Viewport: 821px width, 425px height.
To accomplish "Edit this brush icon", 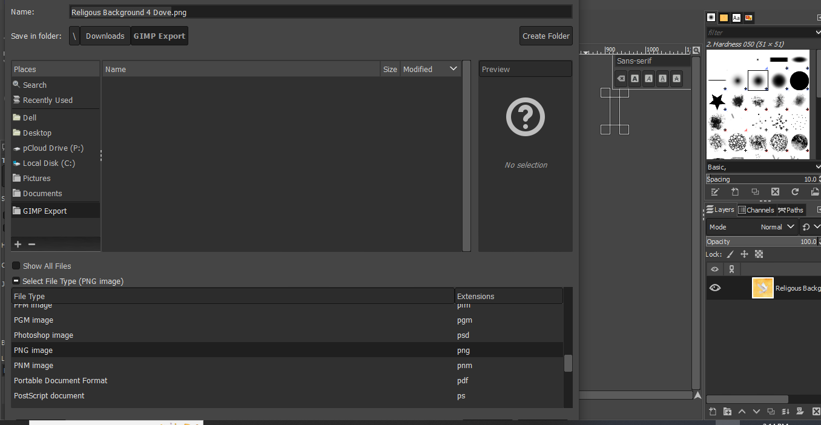I will click(715, 192).
